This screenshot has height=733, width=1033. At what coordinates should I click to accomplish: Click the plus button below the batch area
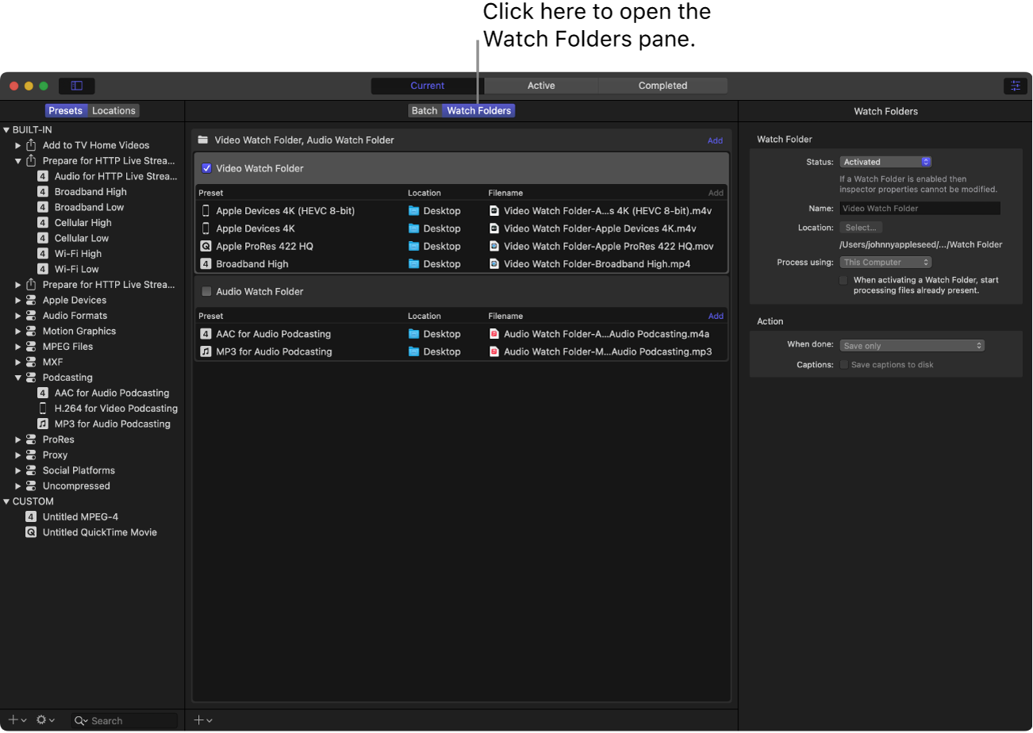[203, 720]
